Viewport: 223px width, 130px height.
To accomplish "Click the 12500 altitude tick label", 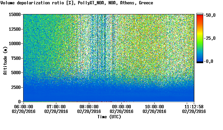I will [x=15, y=29].
